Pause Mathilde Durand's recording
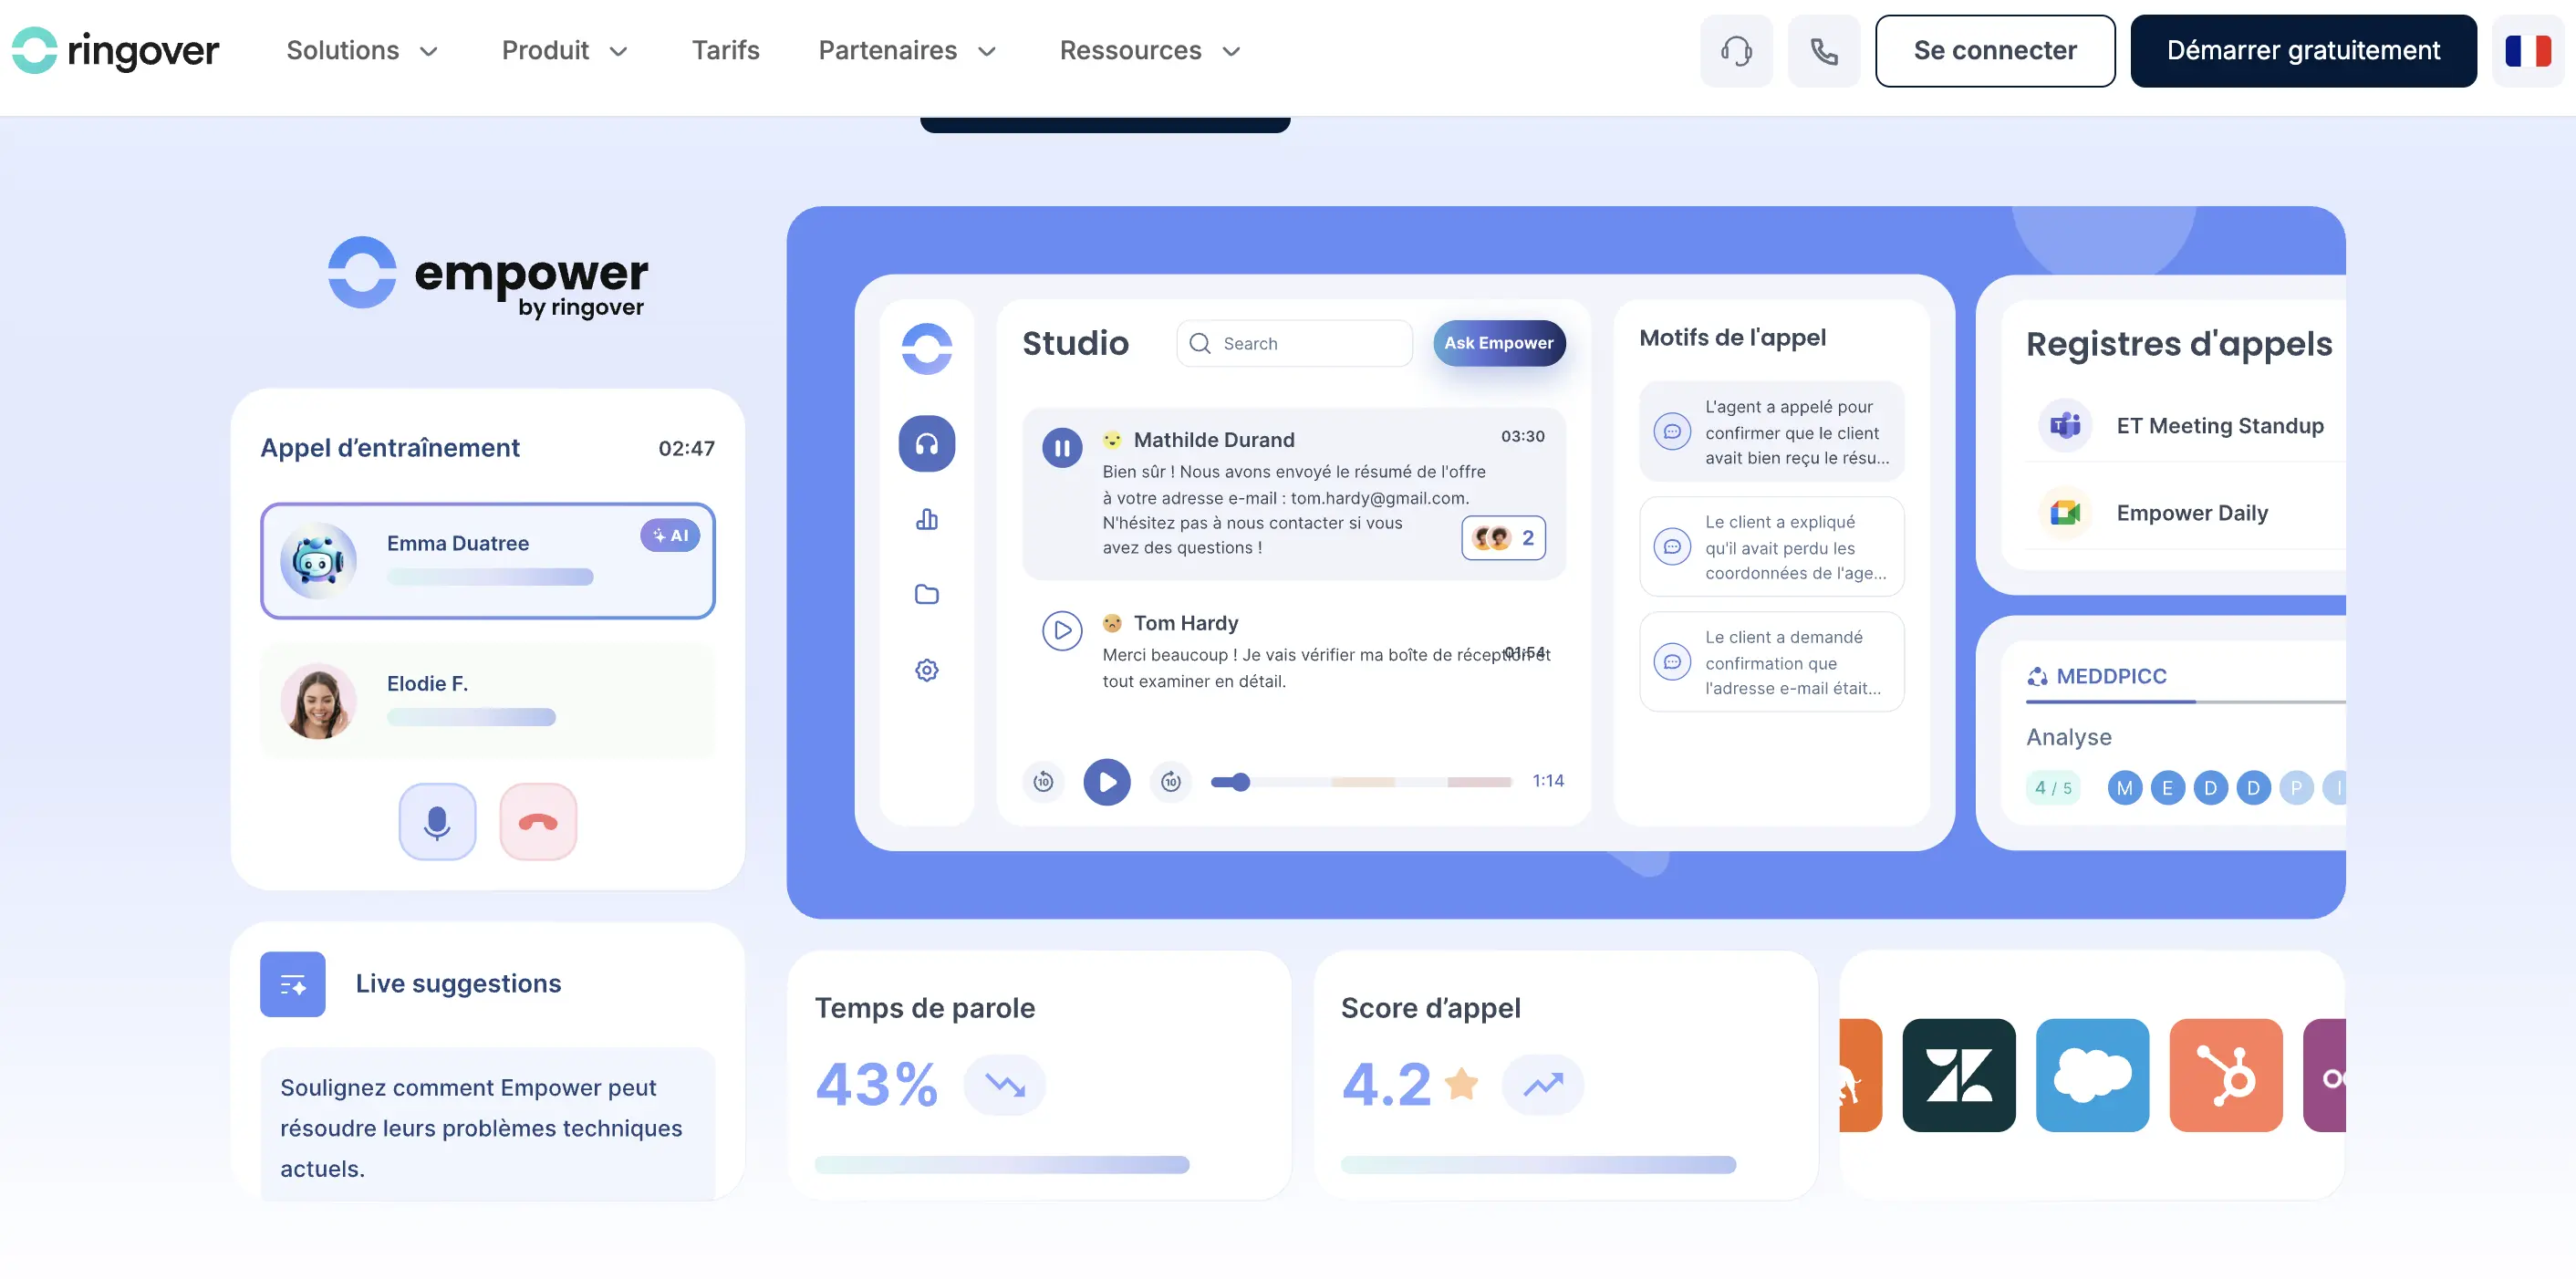 coord(1061,448)
